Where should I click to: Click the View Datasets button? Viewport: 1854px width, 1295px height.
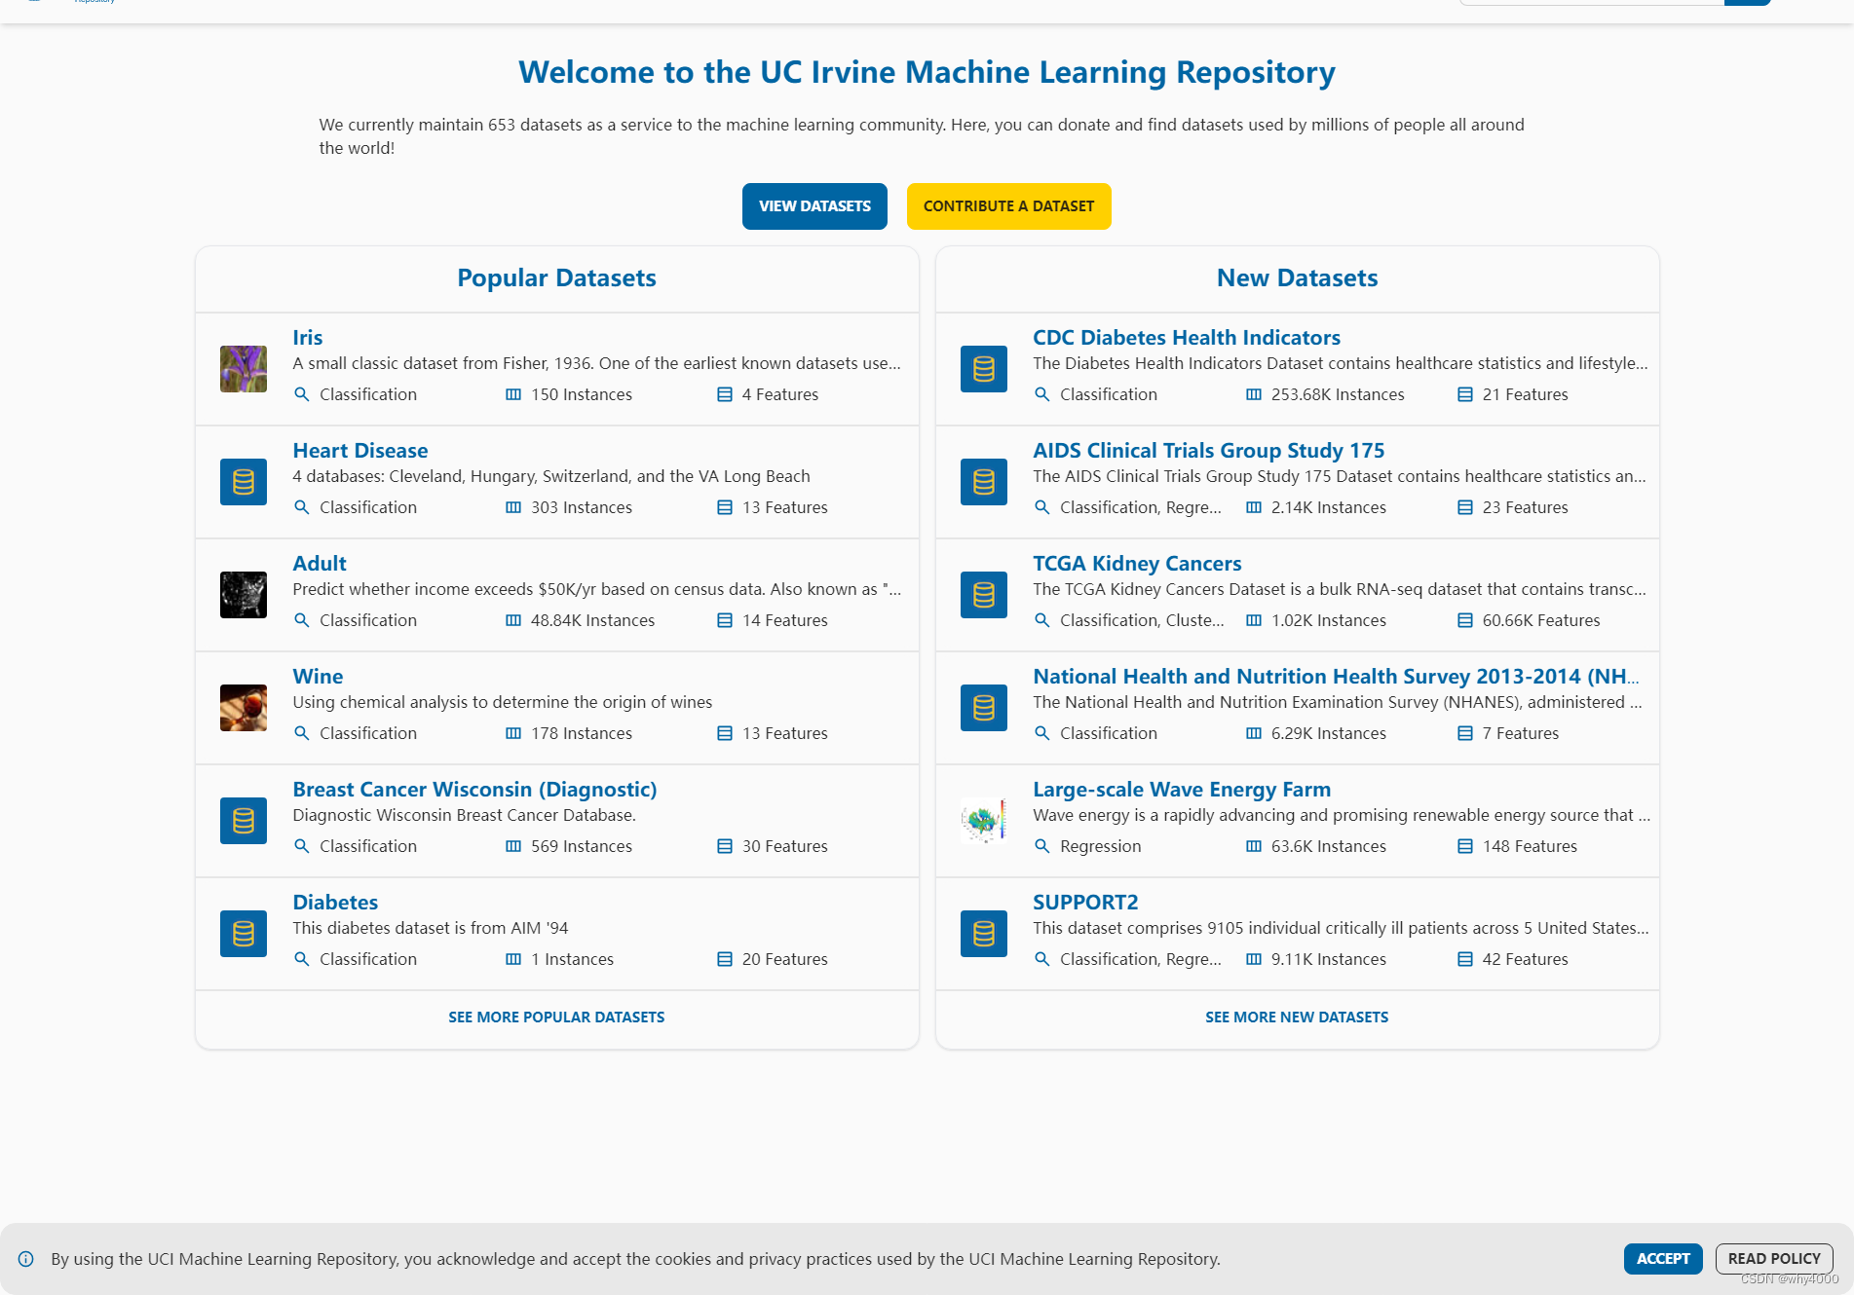(814, 206)
